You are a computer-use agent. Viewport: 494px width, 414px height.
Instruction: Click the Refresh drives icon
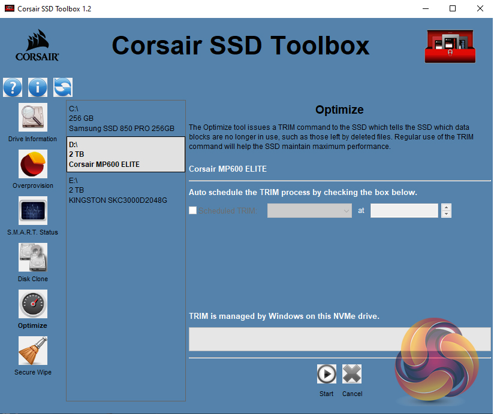[x=62, y=87]
